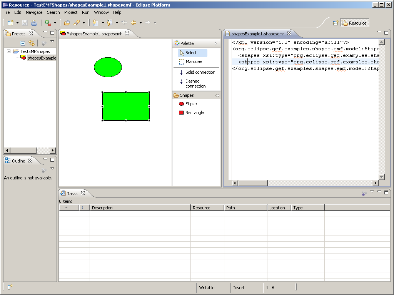Screen dimensions: 394x295
Task: Click the green rectangle shape on the canvas
Action: (126, 106)
